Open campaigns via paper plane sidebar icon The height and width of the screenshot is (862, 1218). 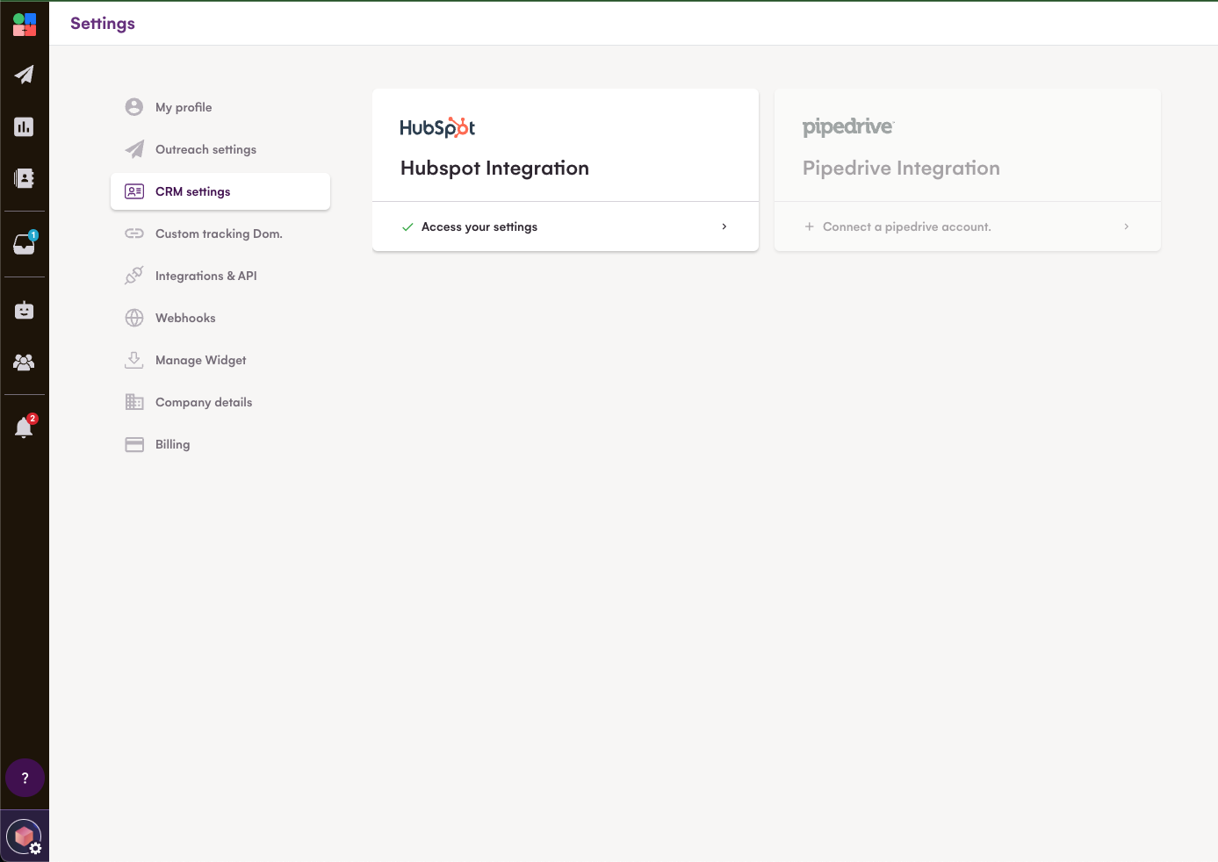pos(25,75)
